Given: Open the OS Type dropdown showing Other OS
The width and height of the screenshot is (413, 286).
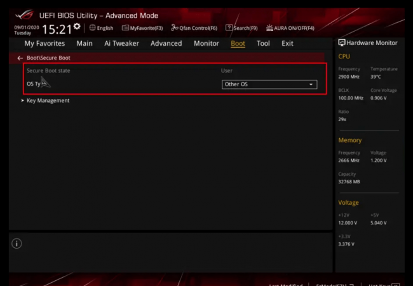Looking at the screenshot, I should tap(269, 84).
